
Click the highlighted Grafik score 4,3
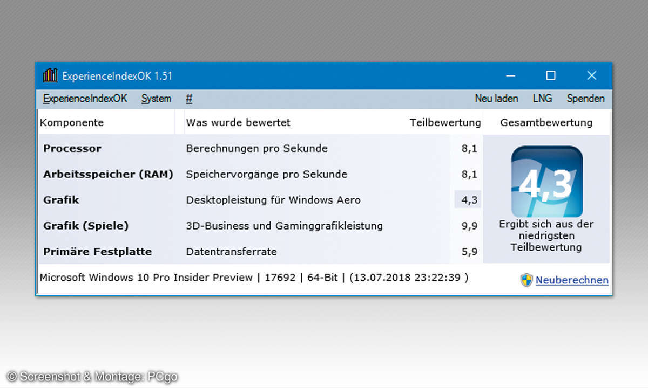pos(468,200)
